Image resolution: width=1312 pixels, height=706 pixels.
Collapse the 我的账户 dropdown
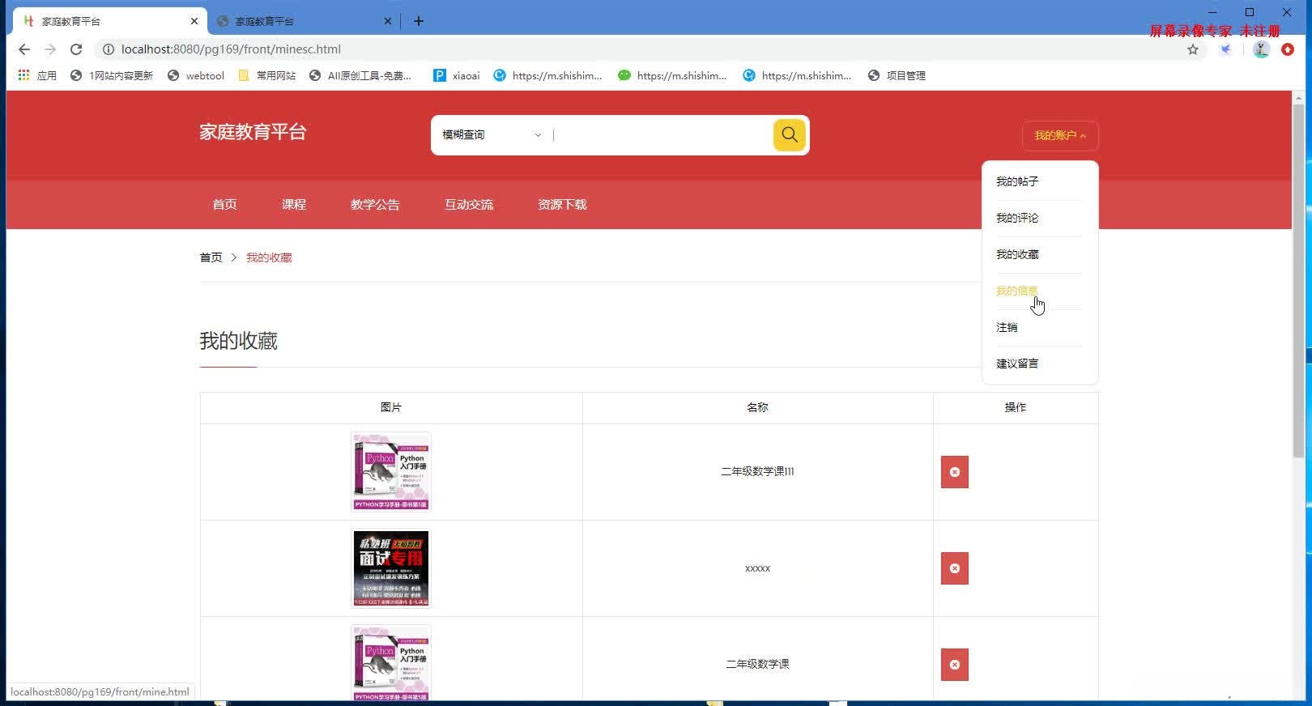click(x=1060, y=135)
